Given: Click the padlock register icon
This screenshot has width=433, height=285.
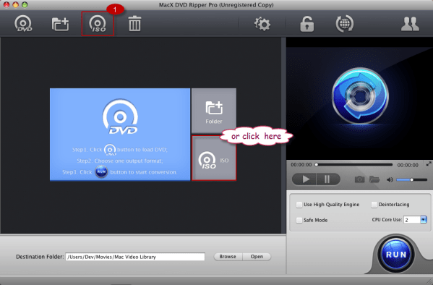Looking at the screenshot, I should (306, 24).
